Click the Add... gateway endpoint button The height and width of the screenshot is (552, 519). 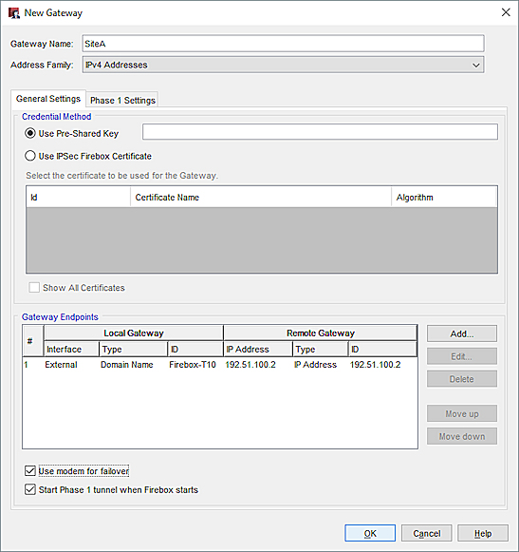pyautogui.click(x=462, y=333)
